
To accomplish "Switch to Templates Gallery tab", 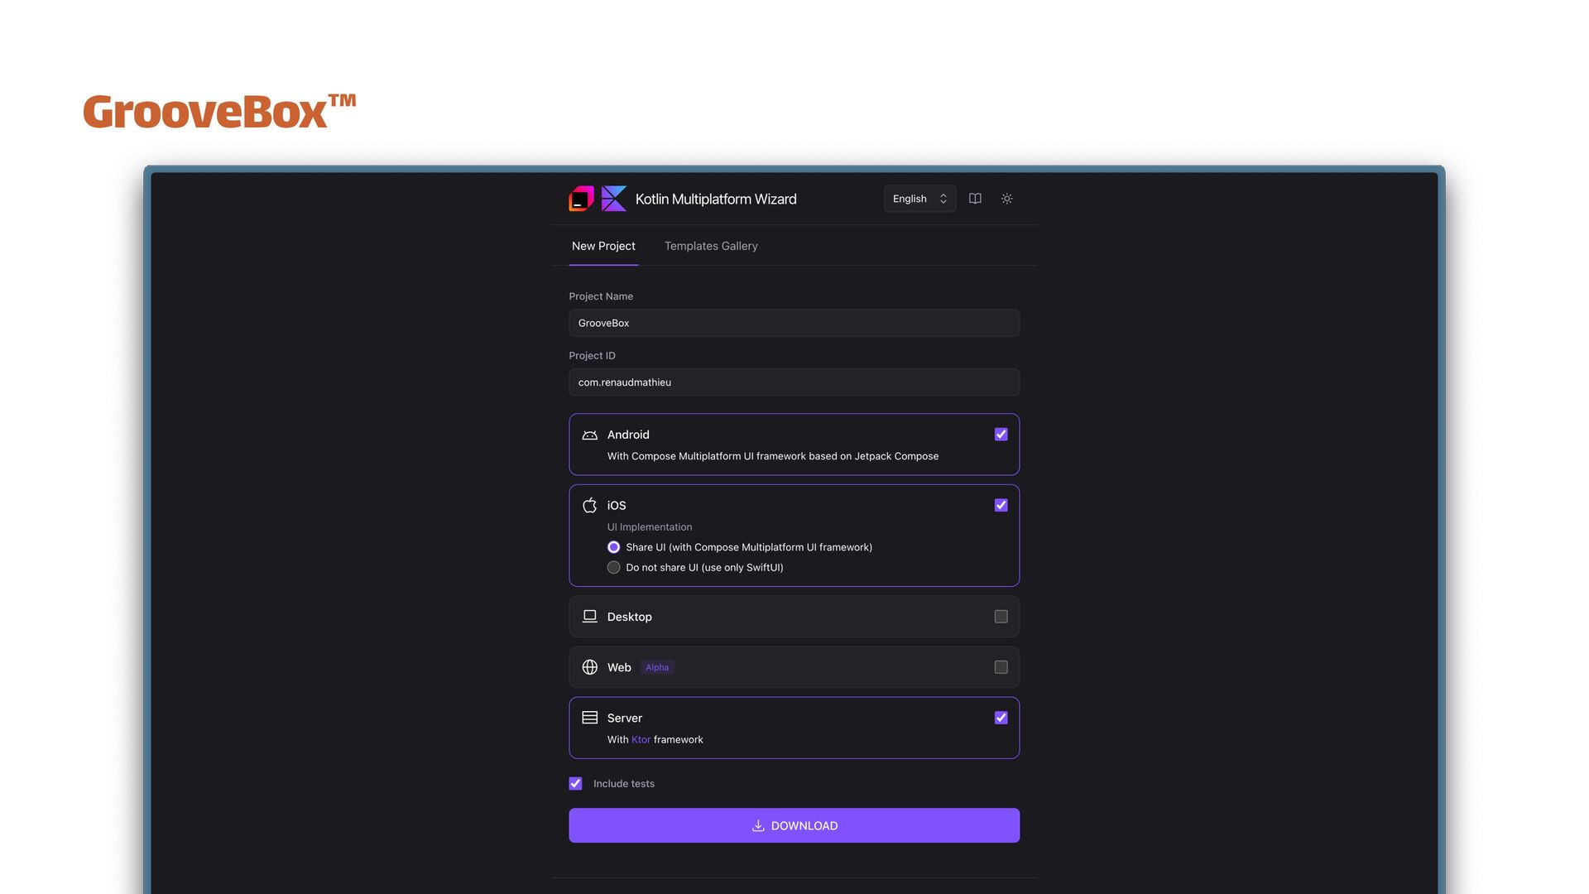I will (x=710, y=246).
